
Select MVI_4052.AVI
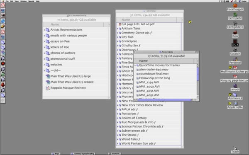click(x=149, y=95)
